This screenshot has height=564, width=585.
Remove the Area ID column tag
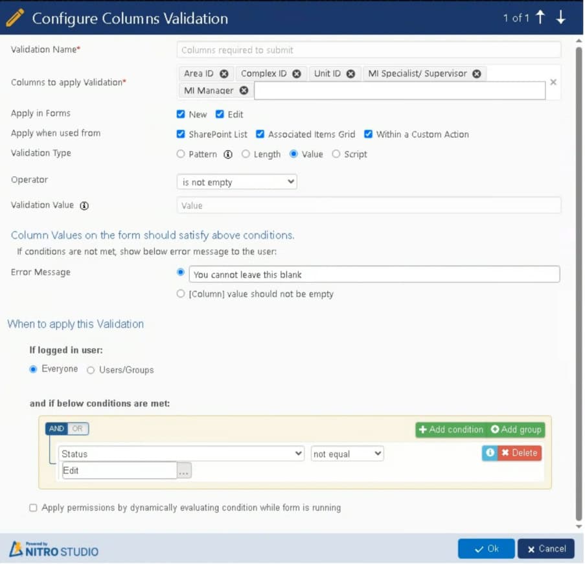point(224,74)
